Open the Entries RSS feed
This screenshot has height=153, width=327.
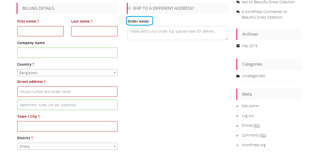point(251,125)
